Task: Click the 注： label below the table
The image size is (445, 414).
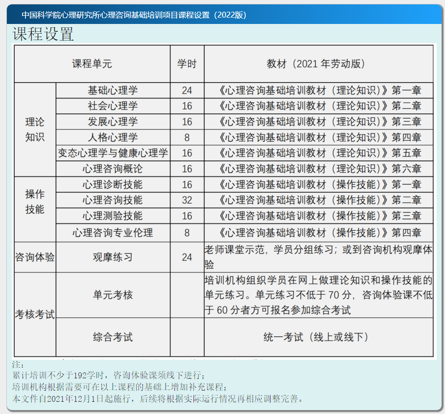Action: [18, 365]
